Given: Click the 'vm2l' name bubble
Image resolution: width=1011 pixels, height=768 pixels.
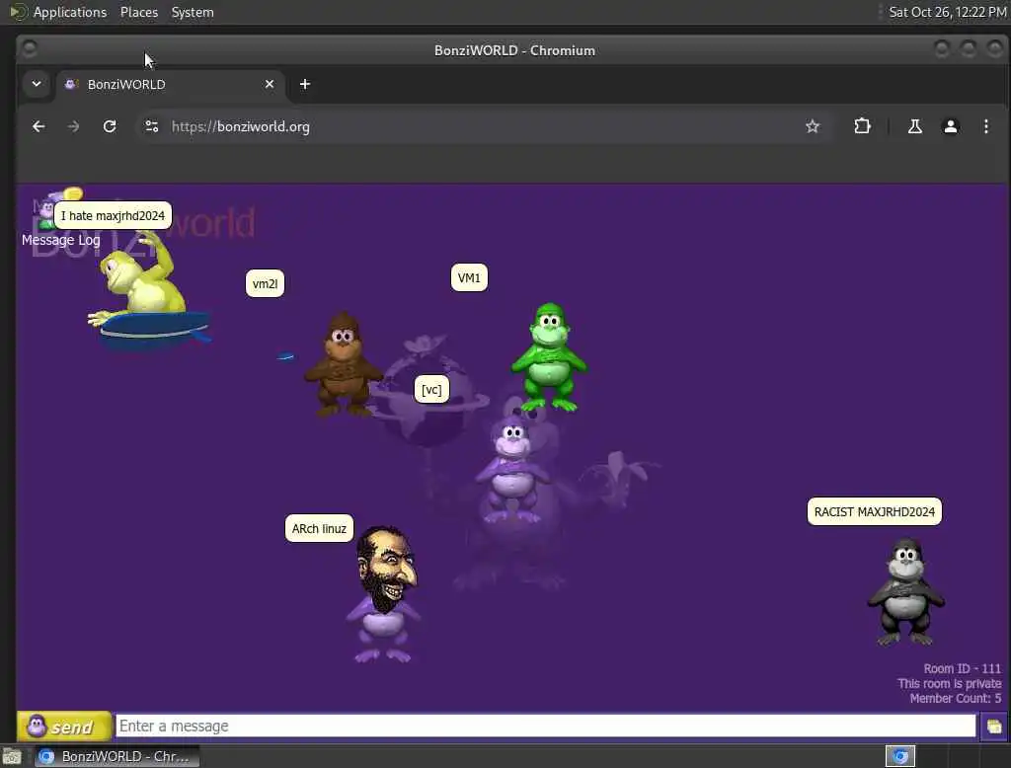Looking at the screenshot, I should 265,283.
